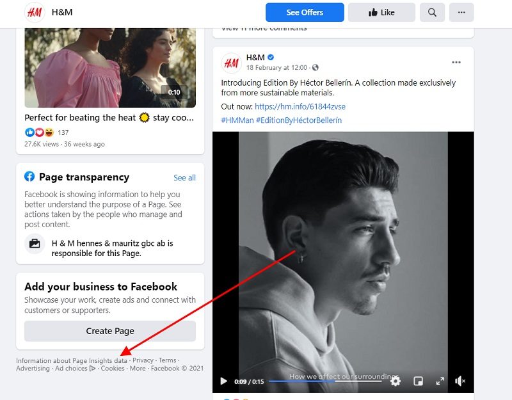Screen dimensions: 512x400
Task: Click the globe public-audience icon
Action: point(316,68)
